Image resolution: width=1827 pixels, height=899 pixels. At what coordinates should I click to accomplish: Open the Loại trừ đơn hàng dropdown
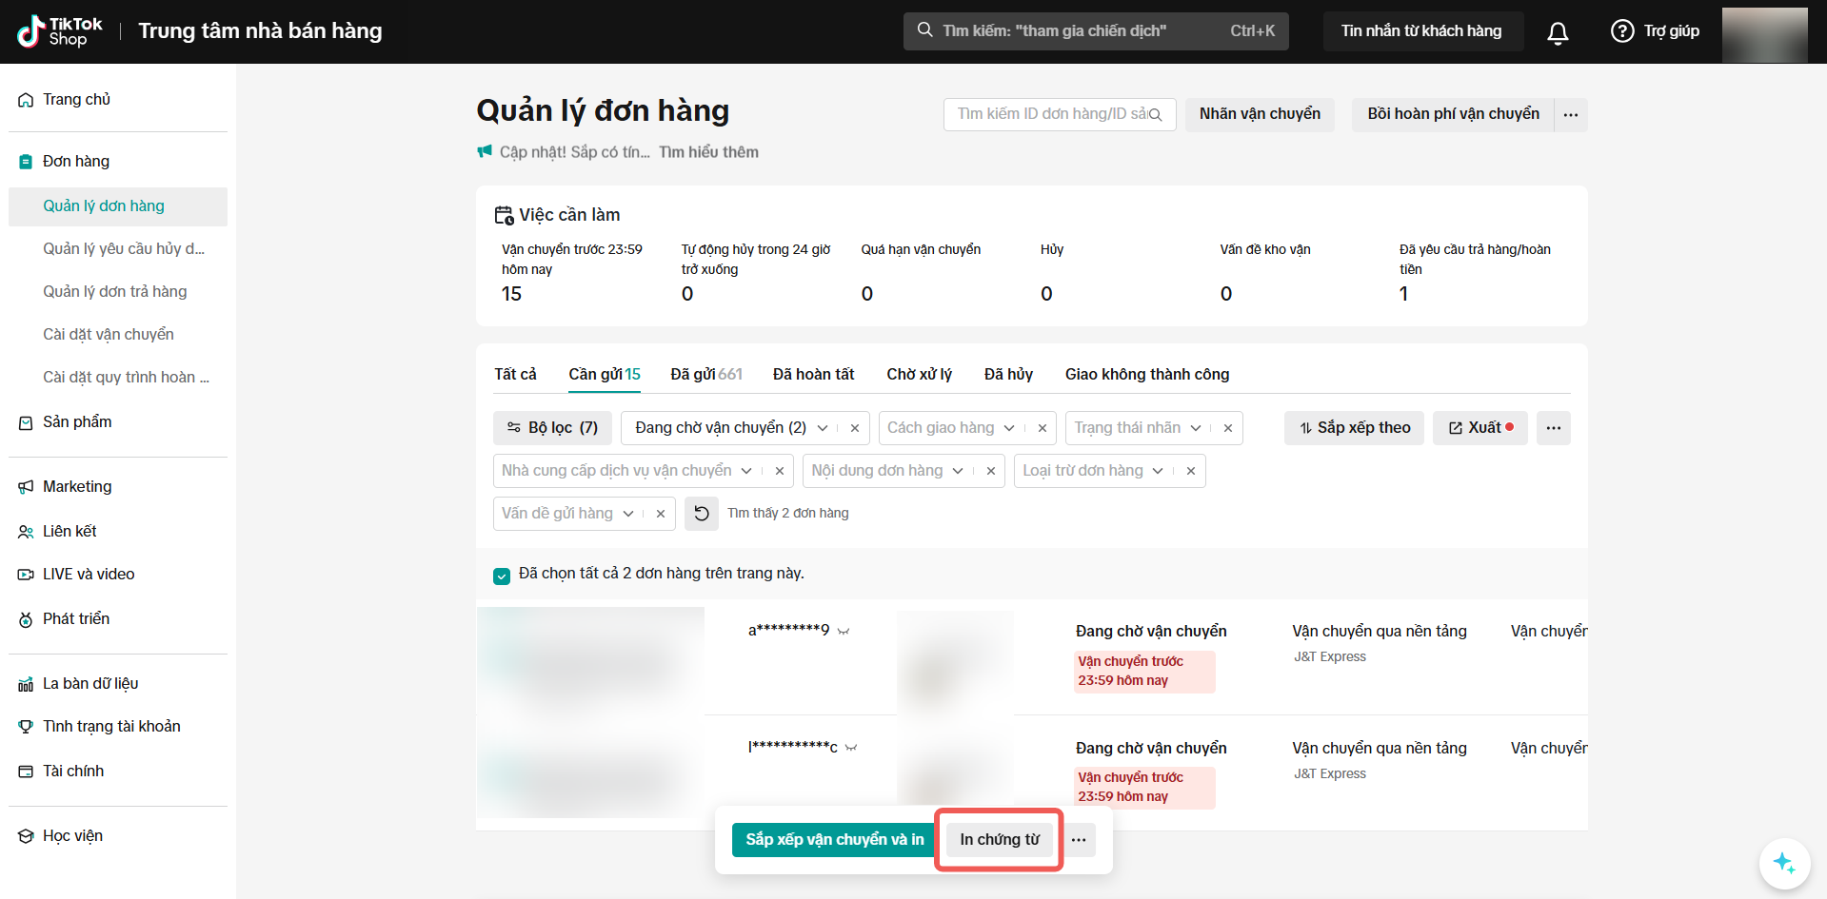tap(1158, 471)
